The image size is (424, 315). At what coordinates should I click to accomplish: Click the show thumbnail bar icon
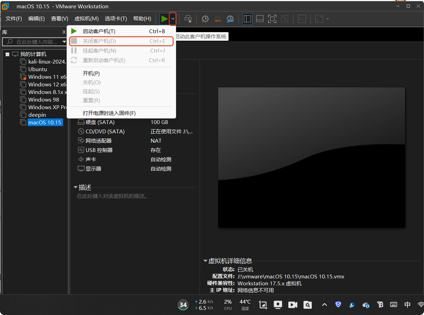260,19
